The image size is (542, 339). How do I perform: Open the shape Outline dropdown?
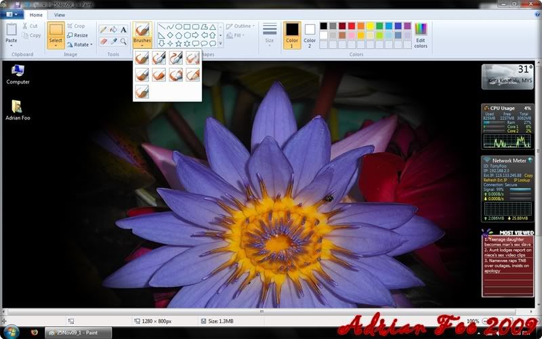point(241,26)
